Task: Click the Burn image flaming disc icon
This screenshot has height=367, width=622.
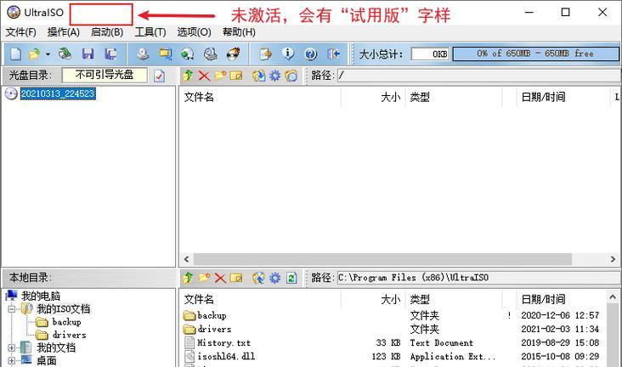Action: tap(233, 54)
